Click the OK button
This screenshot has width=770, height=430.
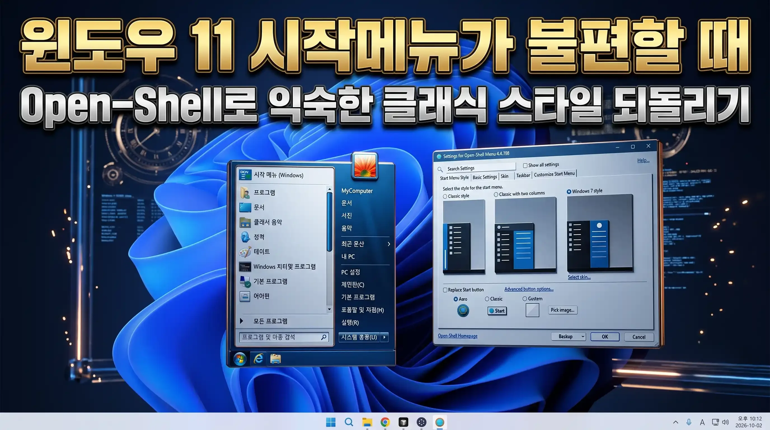click(605, 337)
